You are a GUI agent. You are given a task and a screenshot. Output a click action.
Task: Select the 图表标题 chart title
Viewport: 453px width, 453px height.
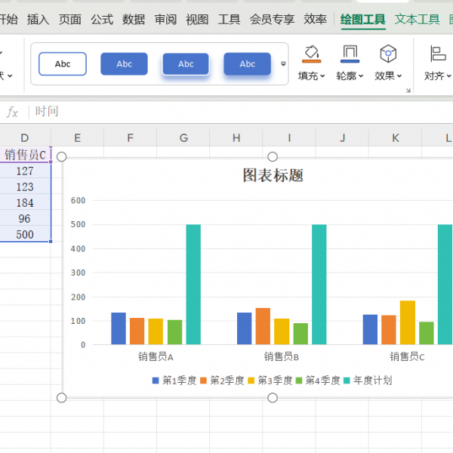pyautogui.click(x=273, y=175)
